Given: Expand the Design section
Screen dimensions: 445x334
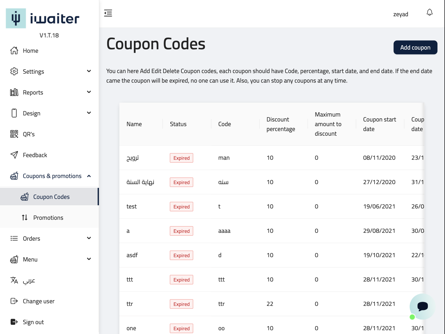Looking at the screenshot, I should pos(89,113).
